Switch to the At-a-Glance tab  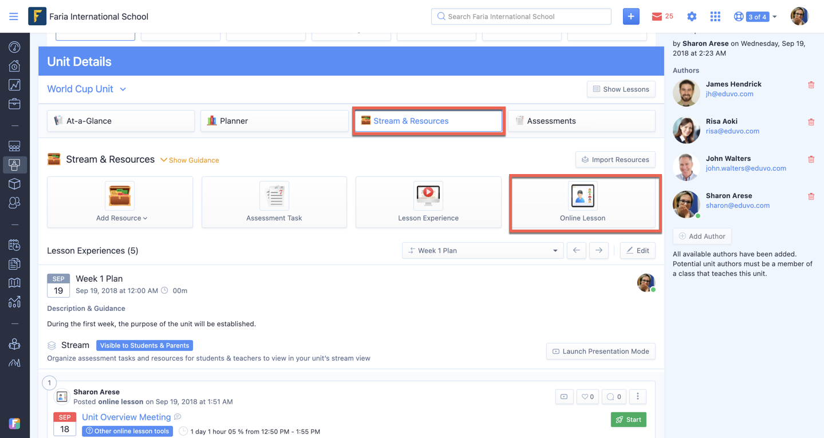(x=121, y=121)
